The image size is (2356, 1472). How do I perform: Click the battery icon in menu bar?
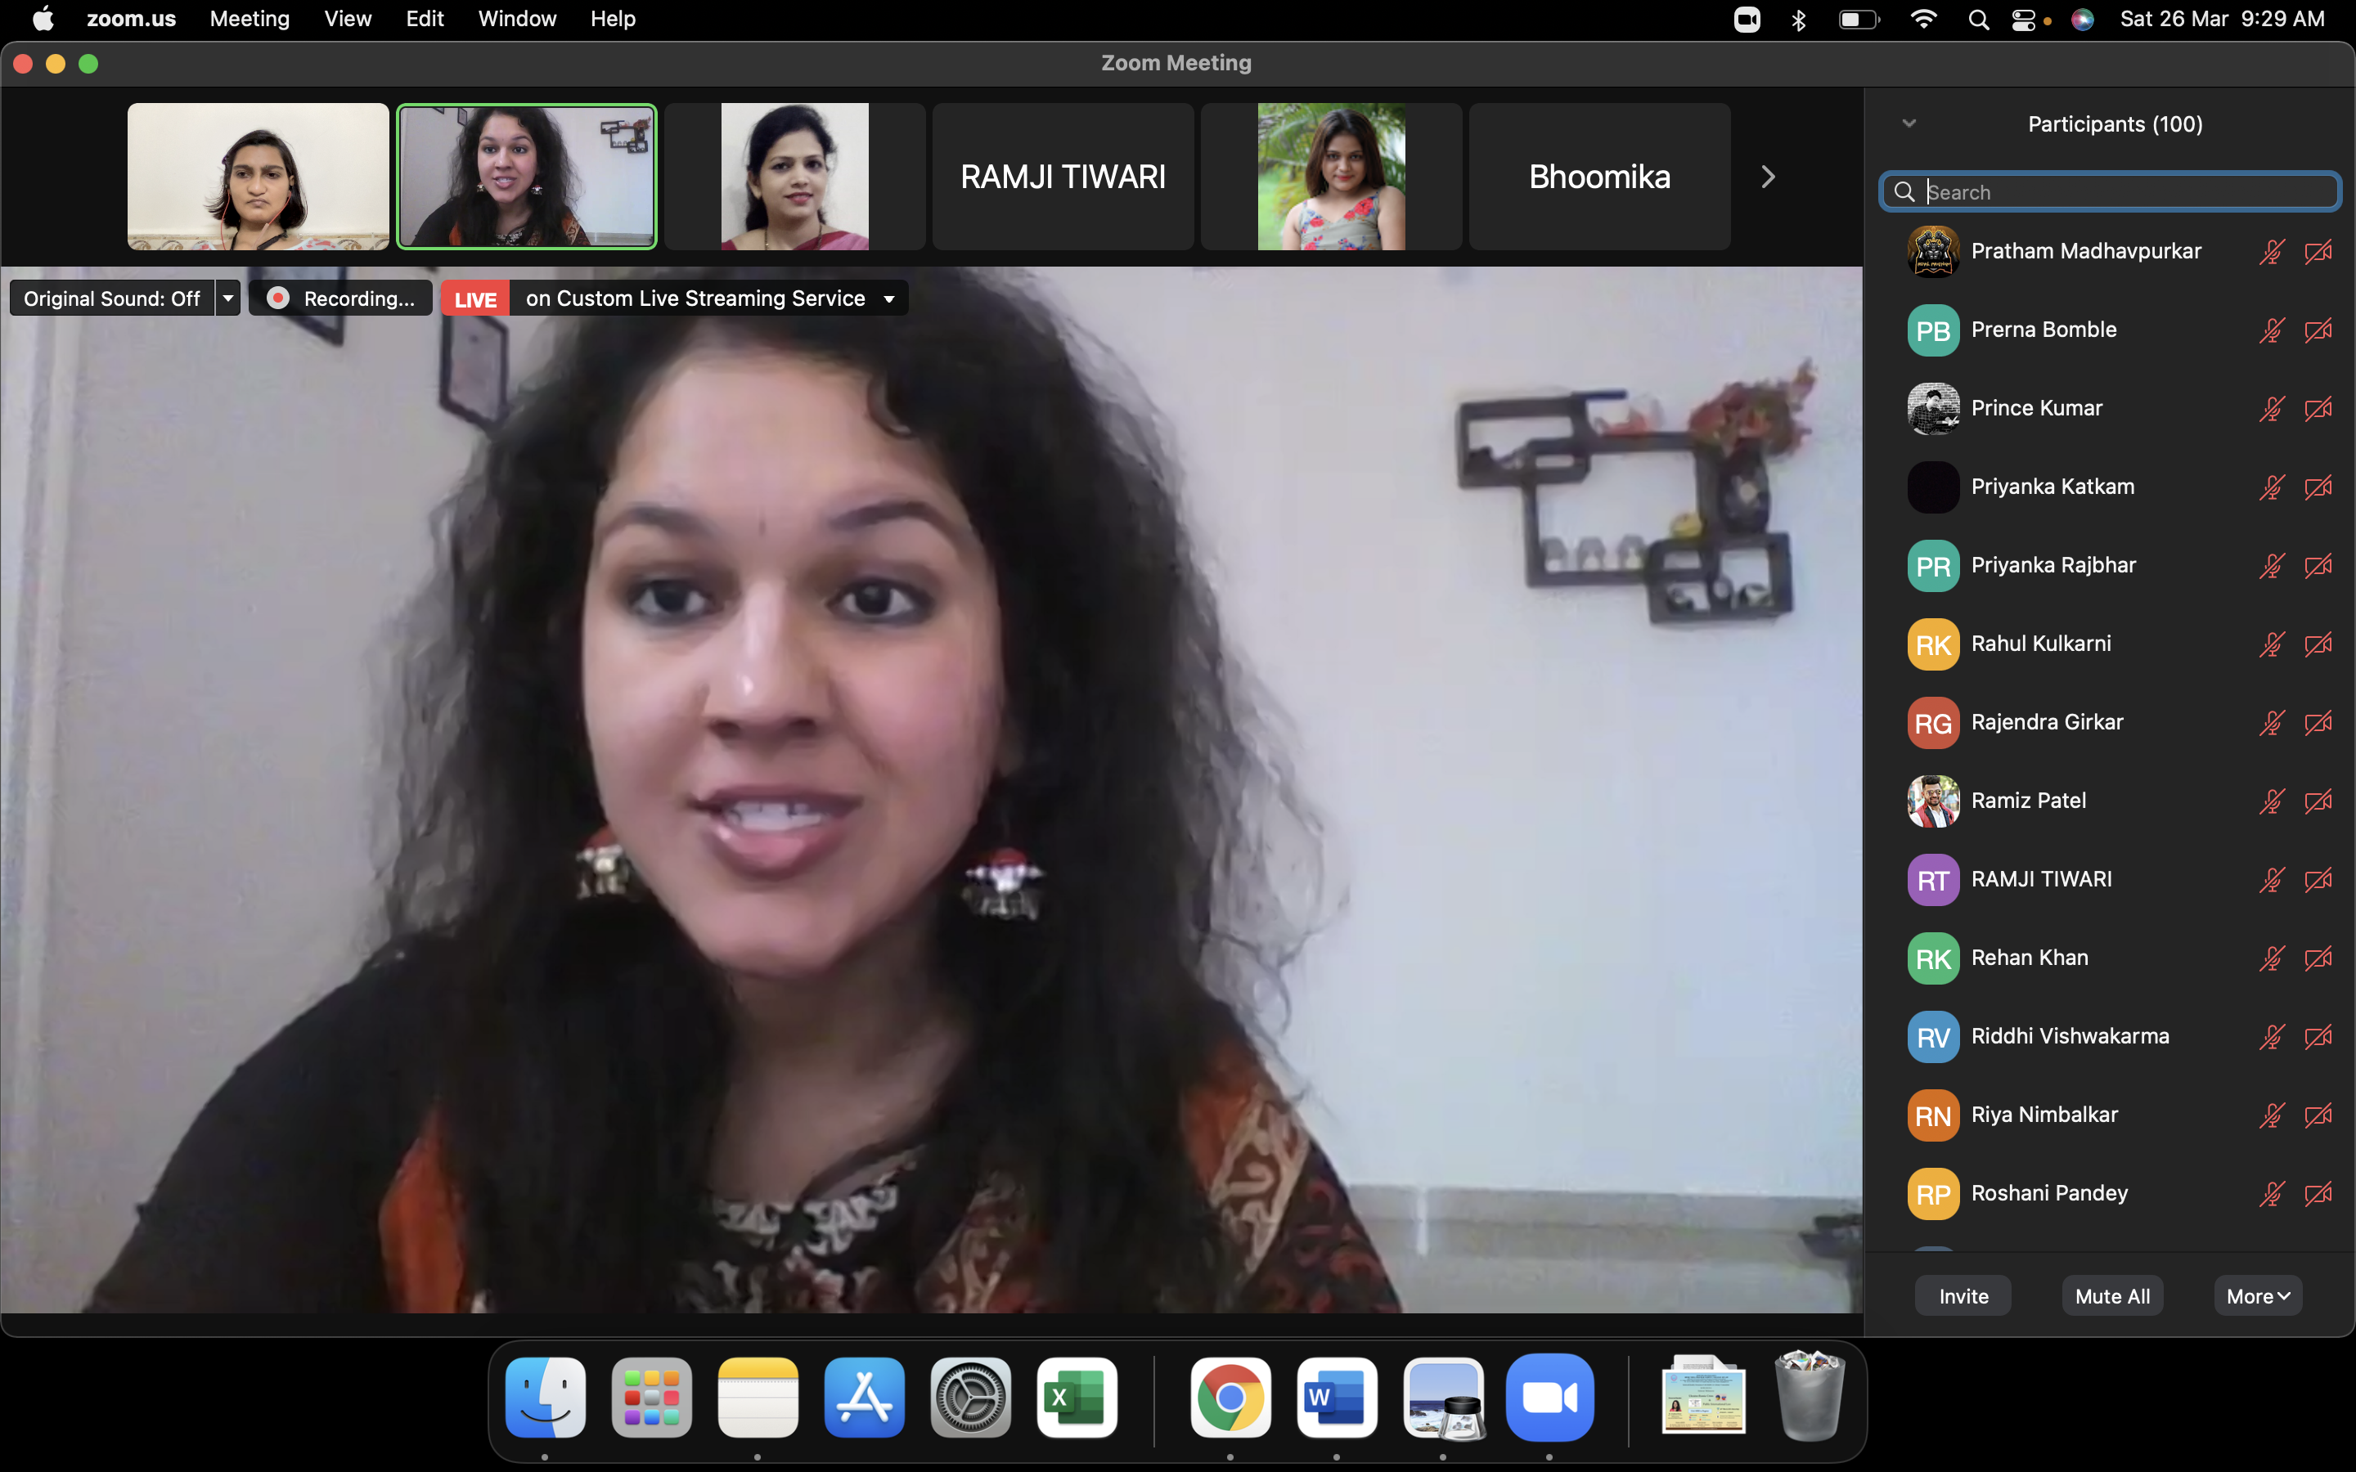[1859, 20]
